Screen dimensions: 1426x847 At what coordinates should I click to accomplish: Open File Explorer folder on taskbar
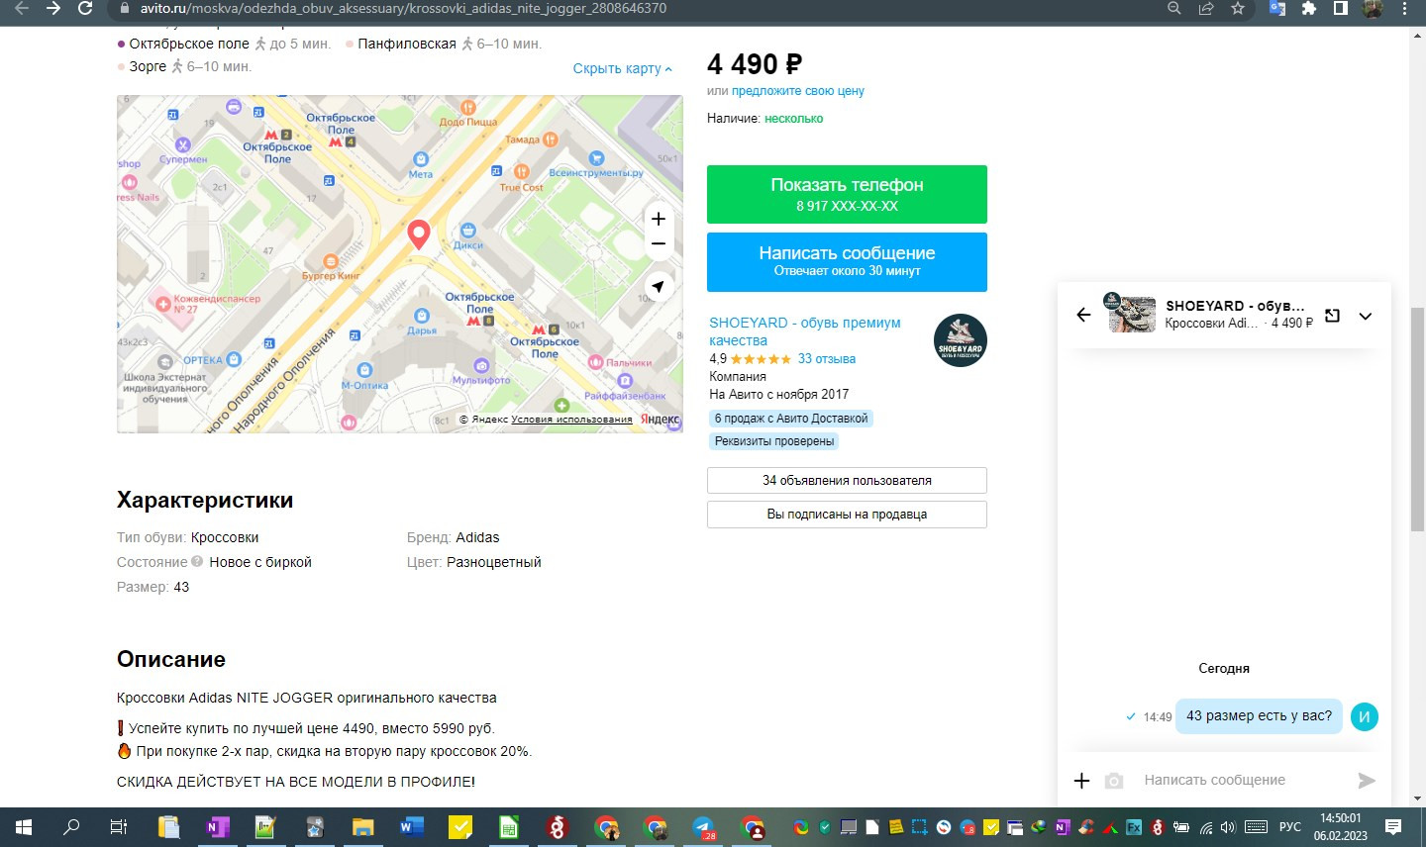pyautogui.click(x=362, y=827)
